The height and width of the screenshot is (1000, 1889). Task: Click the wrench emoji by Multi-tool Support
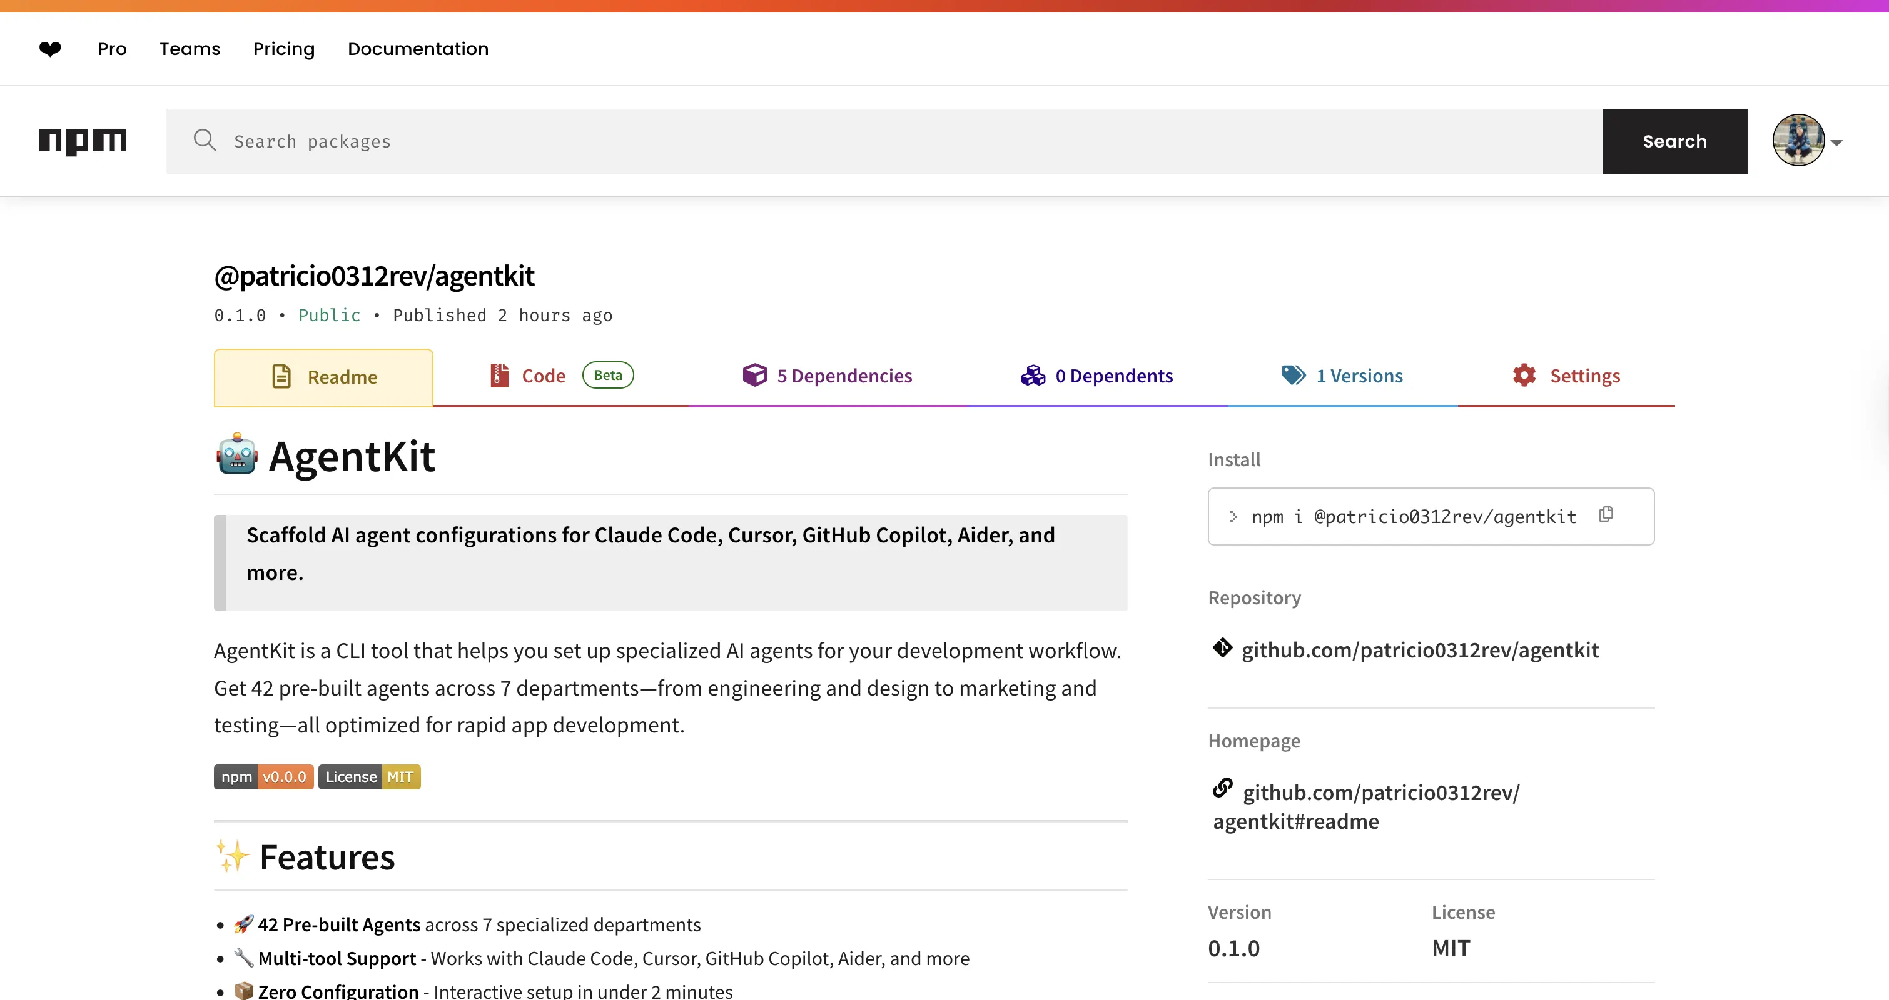[243, 958]
